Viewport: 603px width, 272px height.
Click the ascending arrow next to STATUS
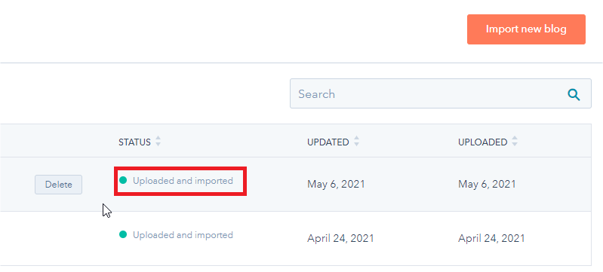[x=158, y=139]
